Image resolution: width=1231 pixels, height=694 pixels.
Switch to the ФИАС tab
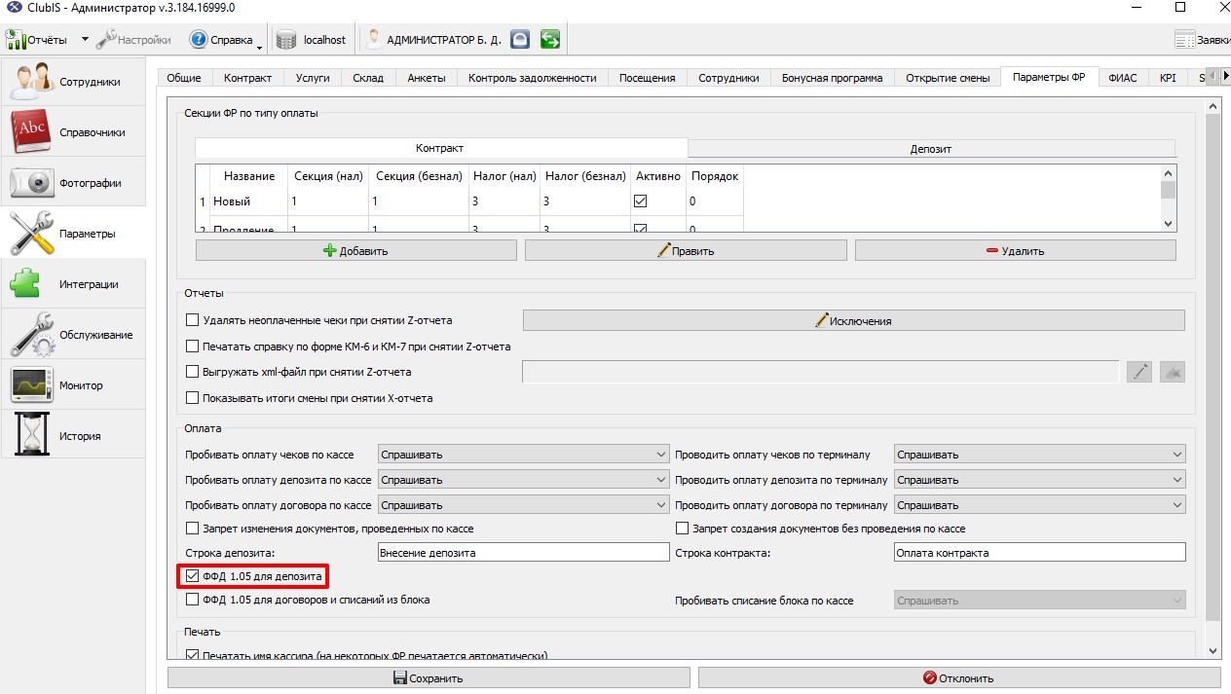[1122, 78]
